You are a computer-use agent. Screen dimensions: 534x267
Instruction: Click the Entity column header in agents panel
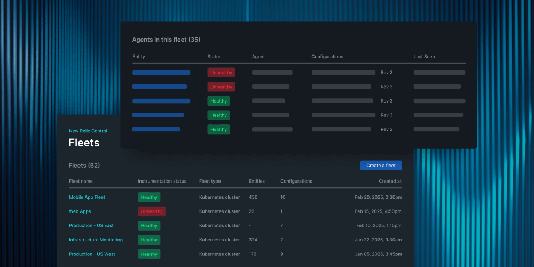[x=139, y=57]
